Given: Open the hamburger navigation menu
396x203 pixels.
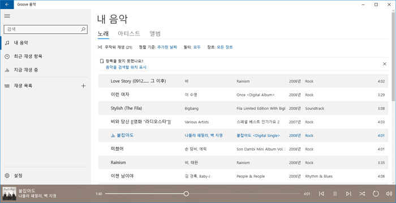Looking at the screenshot, I should coord(7,16).
